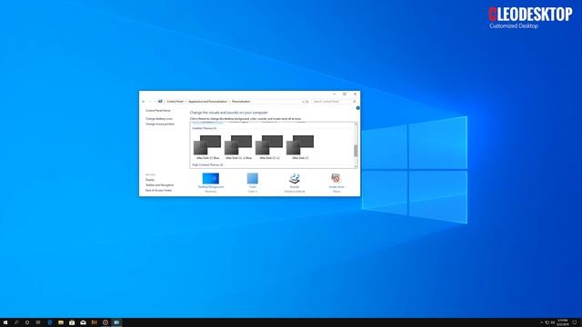Open the Color setting icon
The width and height of the screenshot is (582, 327).
[x=253, y=178]
